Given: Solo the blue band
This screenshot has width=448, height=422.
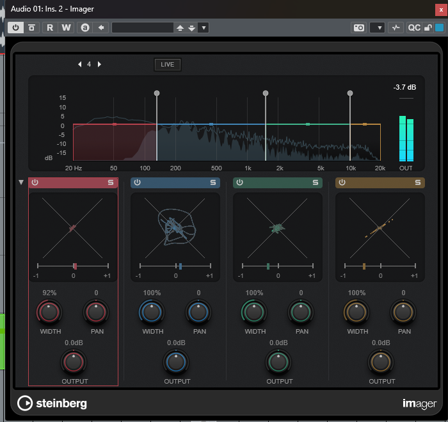Looking at the screenshot, I should [x=213, y=183].
